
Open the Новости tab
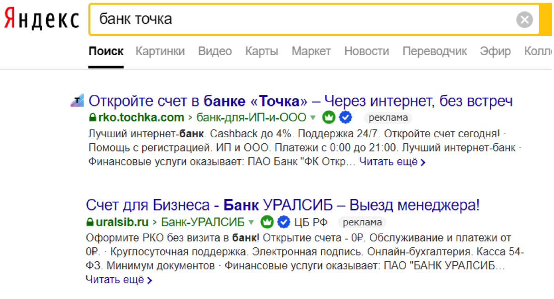coord(366,51)
